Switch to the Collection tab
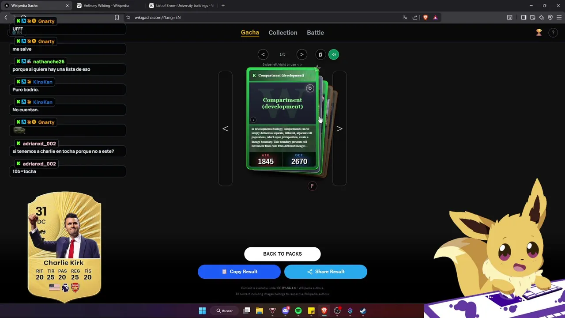The height and width of the screenshot is (318, 565). tap(283, 33)
